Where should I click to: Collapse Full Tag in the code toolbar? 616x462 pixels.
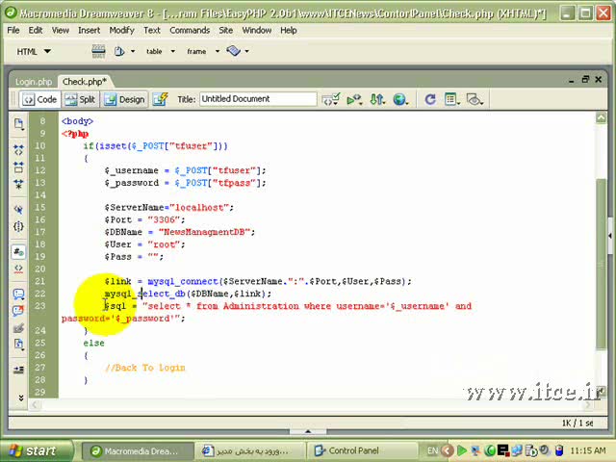[x=18, y=150]
